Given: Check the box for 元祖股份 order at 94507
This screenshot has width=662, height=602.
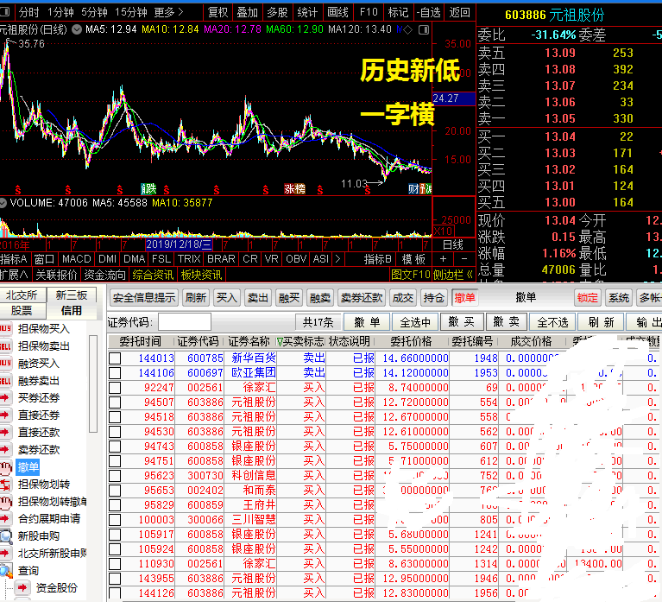Looking at the screenshot, I should pos(115,402).
